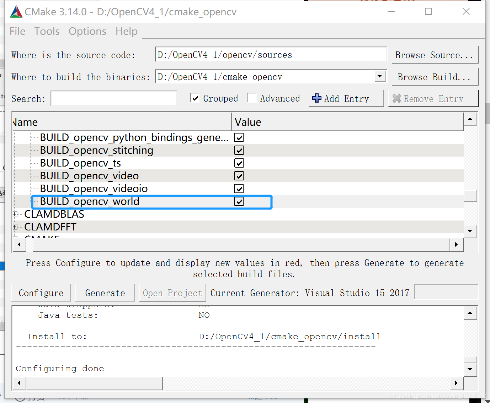Viewport: 490px width, 403px height.
Task: Click the cache list vertical scrollbar thumb
Action: [x=470, y=196]
